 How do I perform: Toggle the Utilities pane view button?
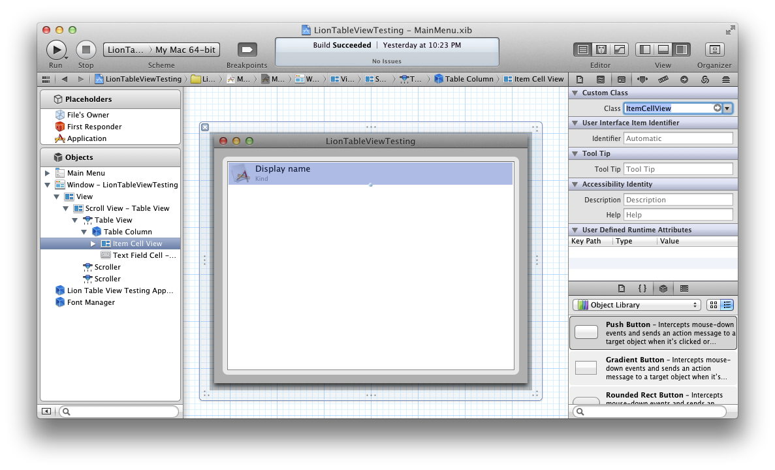tap(682, 50)
